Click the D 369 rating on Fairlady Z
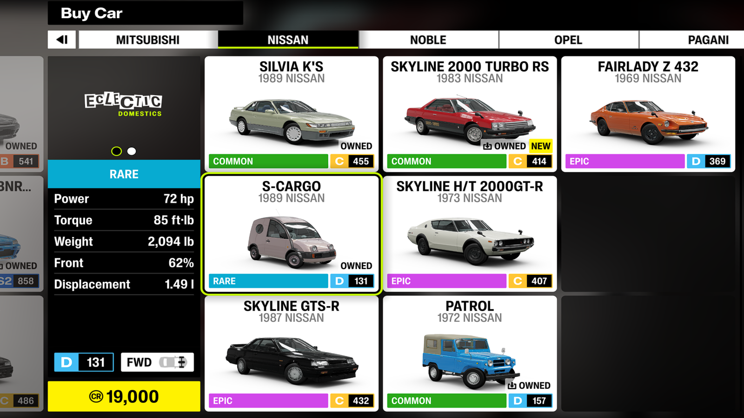Viewport: 744px width, 418px height. coord(709,161)
